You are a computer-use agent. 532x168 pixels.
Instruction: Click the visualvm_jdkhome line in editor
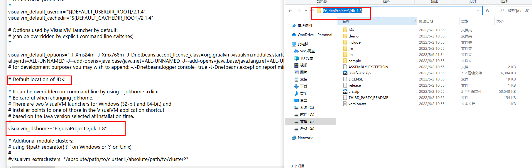[x=58, y=128]
